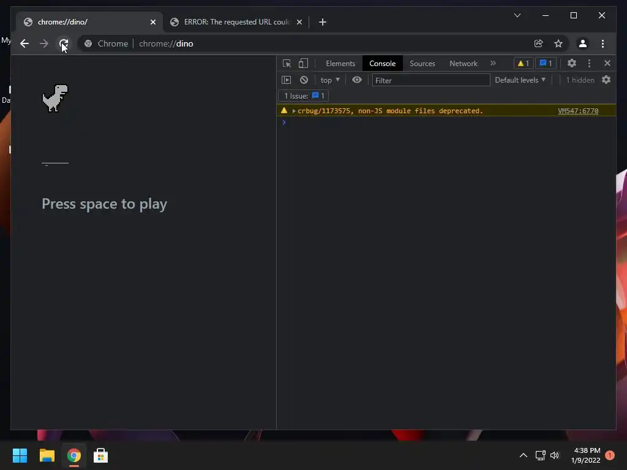Open the tab search dropdown arrow
627x470 pixels.
tap(517, 15)
